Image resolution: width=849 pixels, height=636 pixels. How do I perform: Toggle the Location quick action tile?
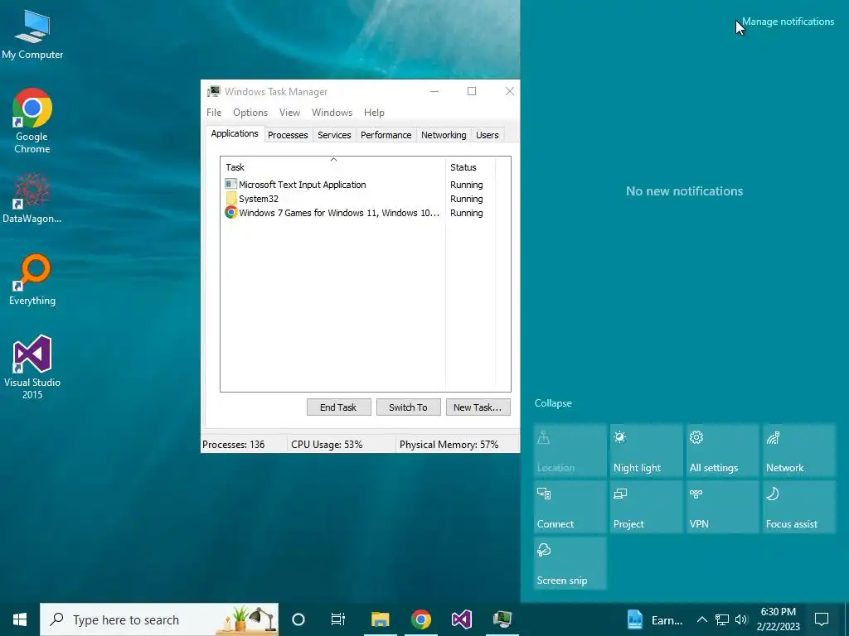pos(570,450)
